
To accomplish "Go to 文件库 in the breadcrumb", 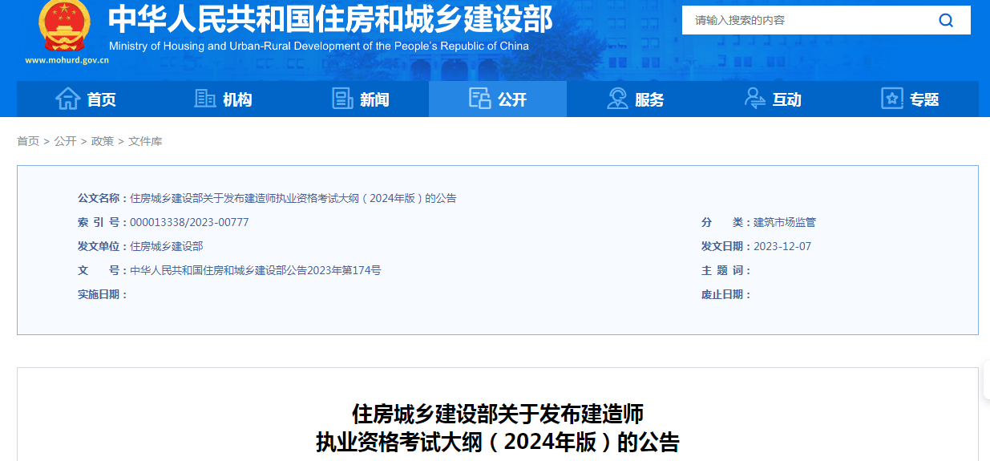I will [x=145, y=141].
